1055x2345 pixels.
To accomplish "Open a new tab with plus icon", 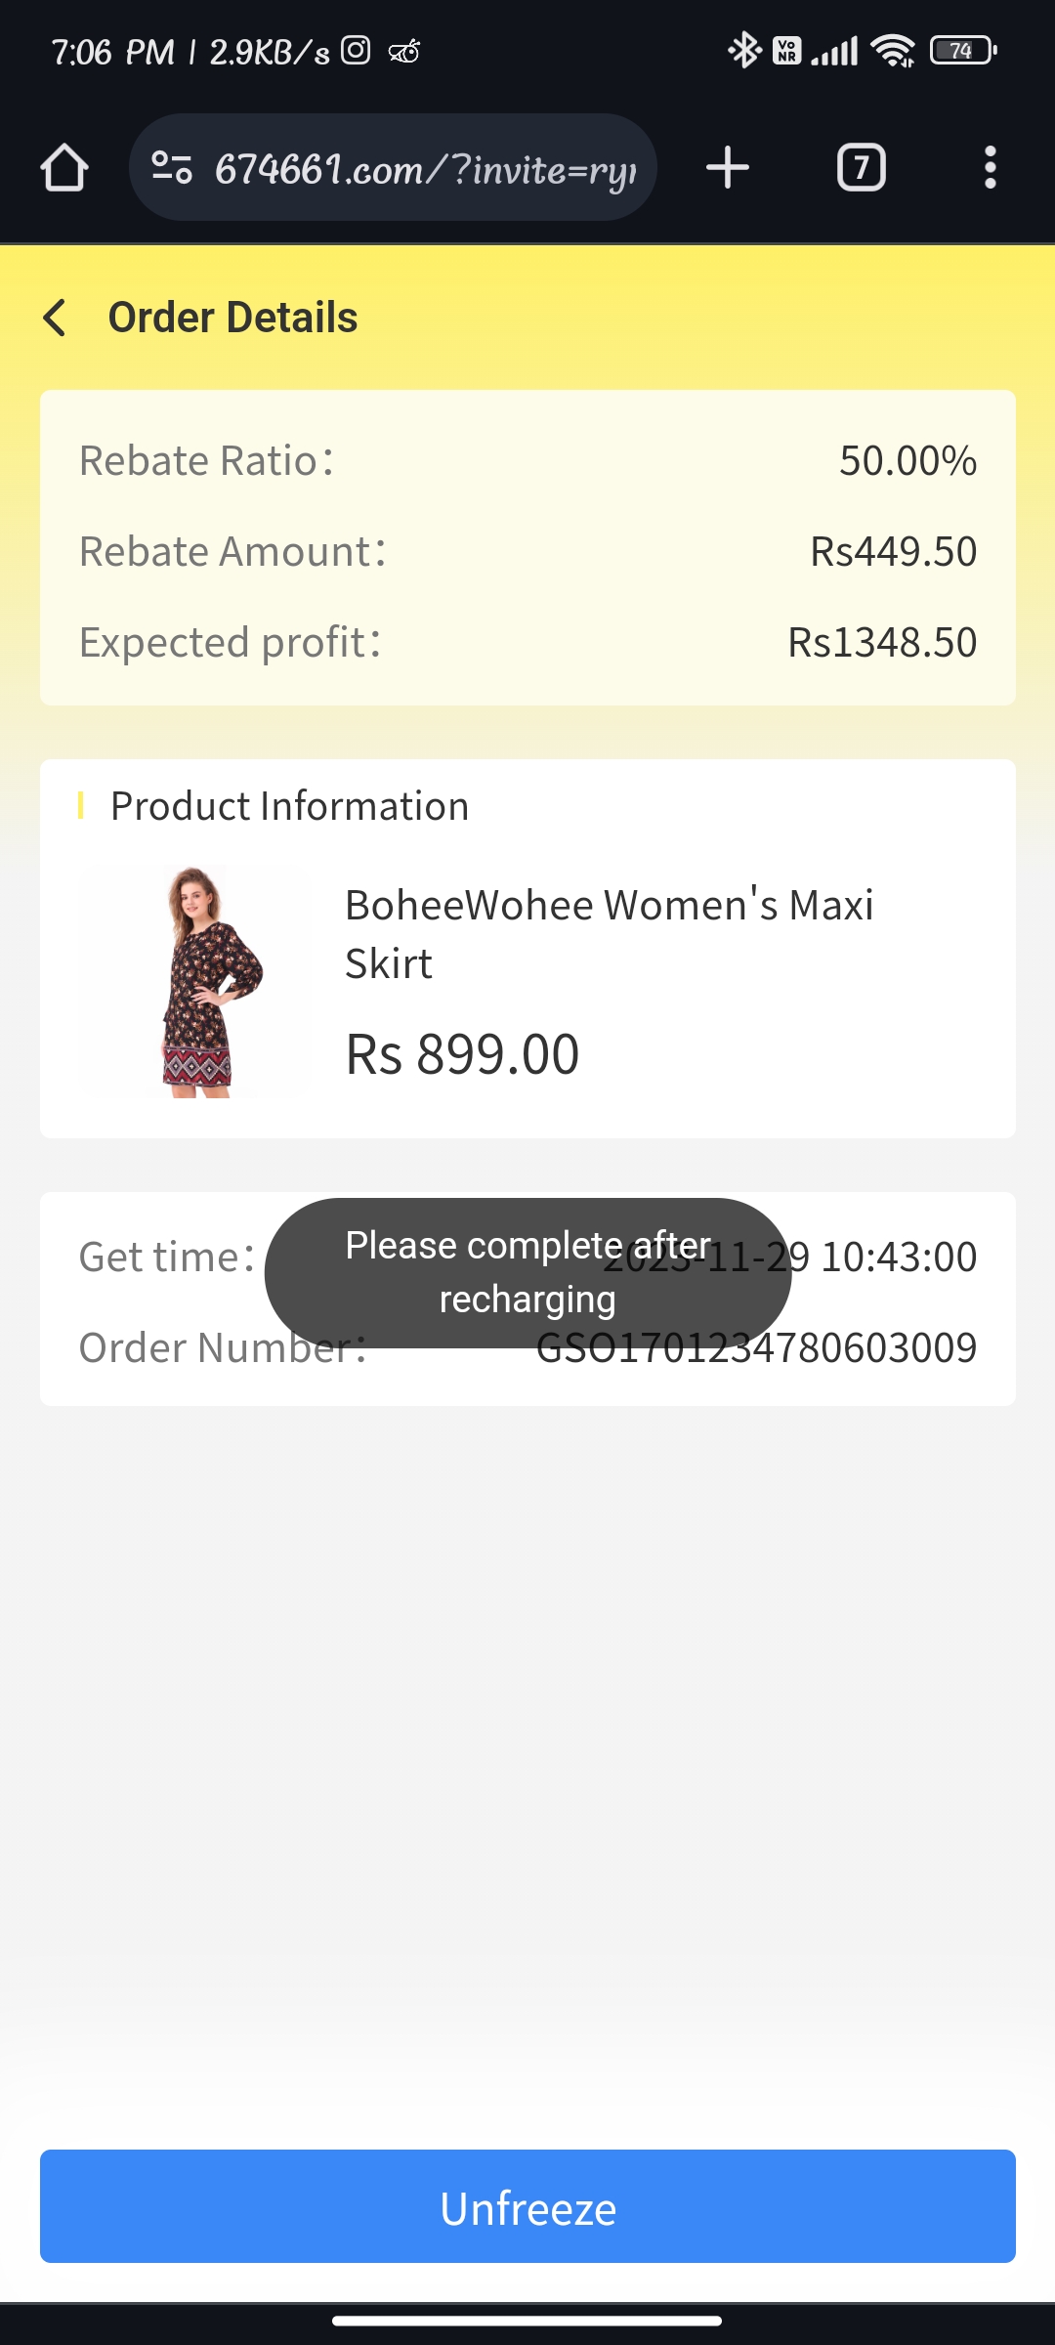I will 728,168.
